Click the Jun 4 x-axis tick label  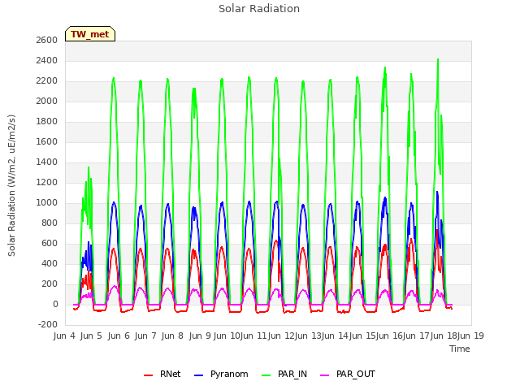click(x=64, y=336)
